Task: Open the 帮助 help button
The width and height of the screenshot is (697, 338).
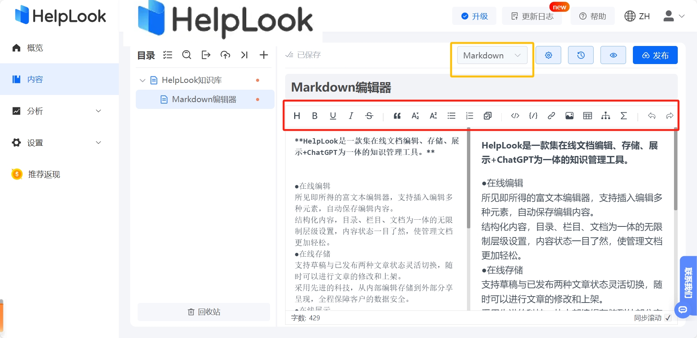Action: (593, 16)
